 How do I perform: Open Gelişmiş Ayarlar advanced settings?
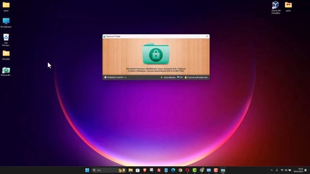(115, 77)
